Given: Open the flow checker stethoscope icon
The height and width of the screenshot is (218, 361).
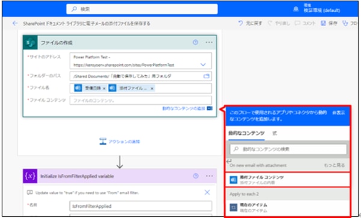Looking at the screenshot, I should coord(345,23).
